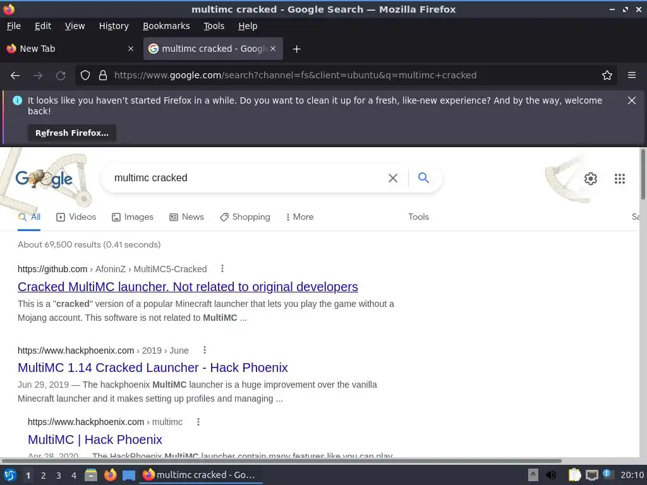This screenshot has height=485, width=647.
Task: Click the 20:10 taskbar clock
Action: click(x=632, y=475)
